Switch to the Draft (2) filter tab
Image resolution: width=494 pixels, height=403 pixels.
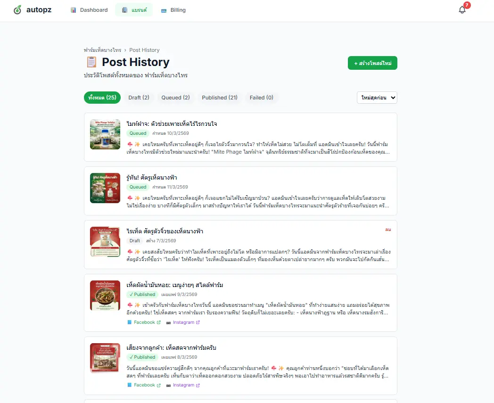coord(139,98)
